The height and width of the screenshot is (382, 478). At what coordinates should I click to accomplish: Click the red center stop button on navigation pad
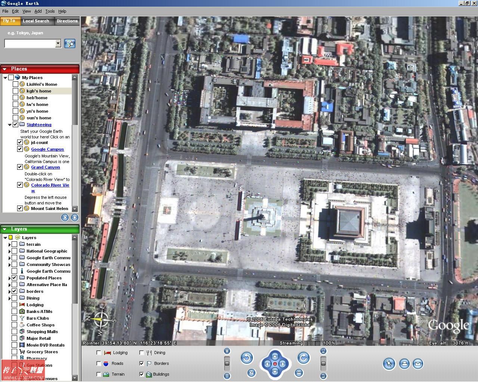click(275, 364)
